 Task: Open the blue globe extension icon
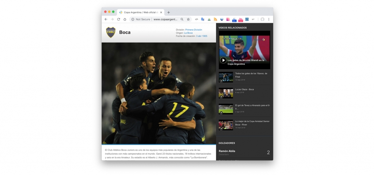pos(222,19)
